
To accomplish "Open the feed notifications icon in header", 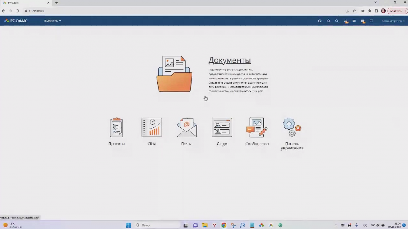I will pos(345,21).
